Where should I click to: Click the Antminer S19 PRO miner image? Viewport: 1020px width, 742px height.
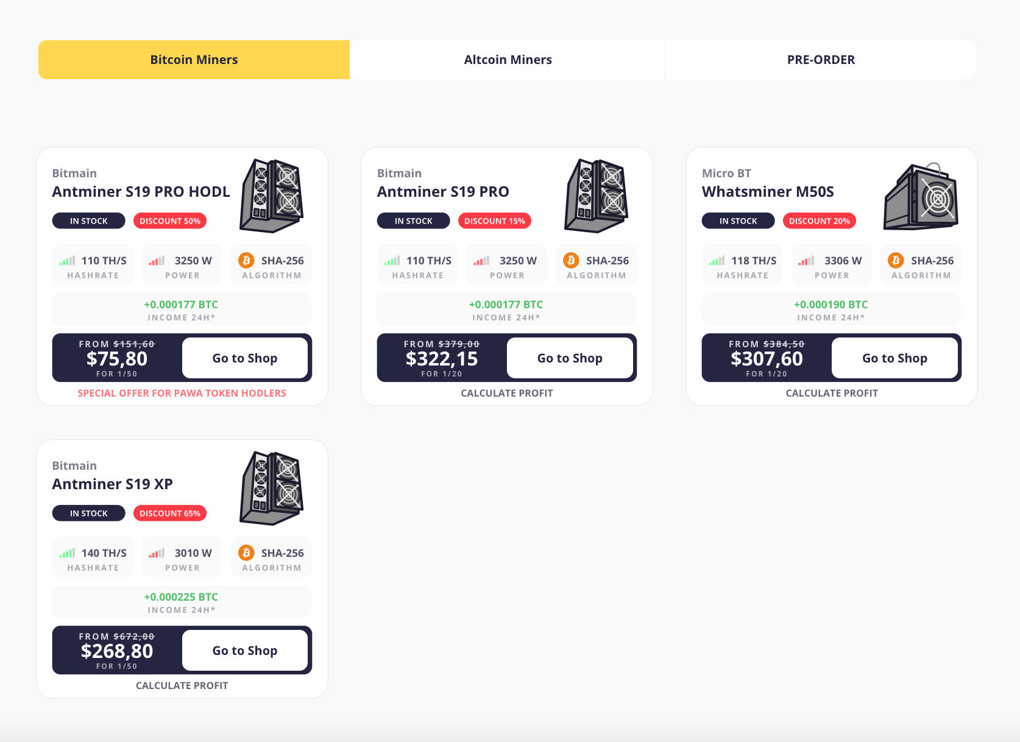coord(597,196)
